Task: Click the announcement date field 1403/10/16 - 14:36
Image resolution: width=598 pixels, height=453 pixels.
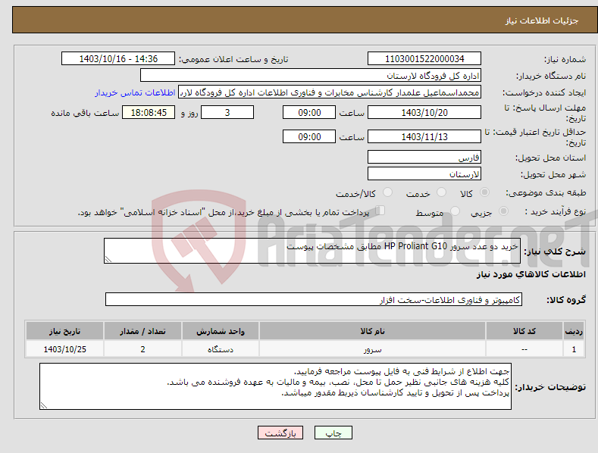Action: pos(118,59)
